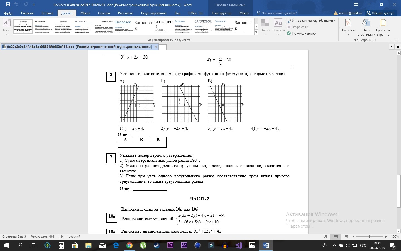Click the zoom slider handle
This screenshot has height=251, width=401.
[370, 236]
